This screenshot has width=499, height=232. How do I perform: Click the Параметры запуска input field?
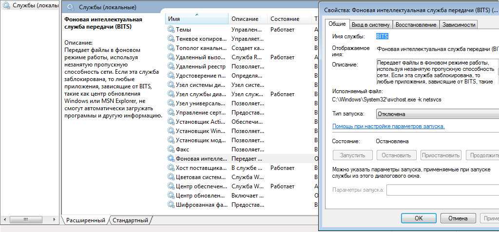442,190
